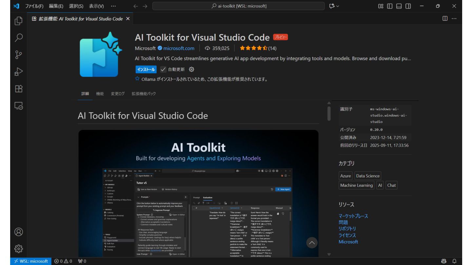
Task: Select the Data Science category tag
Action: [x=368, y=176]
